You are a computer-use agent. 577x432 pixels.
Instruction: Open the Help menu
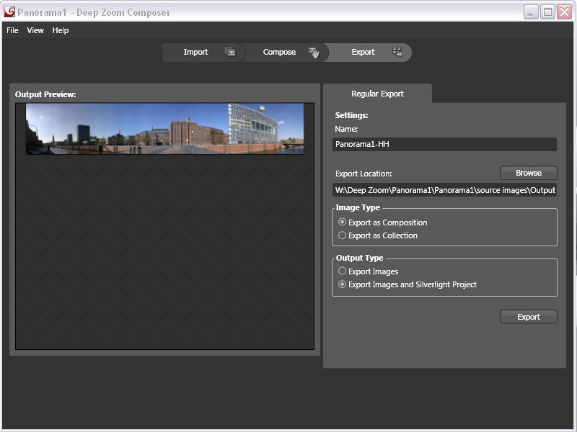pyautogui.click(x=61, y=30)
